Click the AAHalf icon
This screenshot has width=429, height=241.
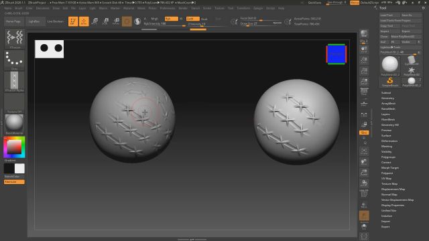pyautogui.click(x=364, y=81)
